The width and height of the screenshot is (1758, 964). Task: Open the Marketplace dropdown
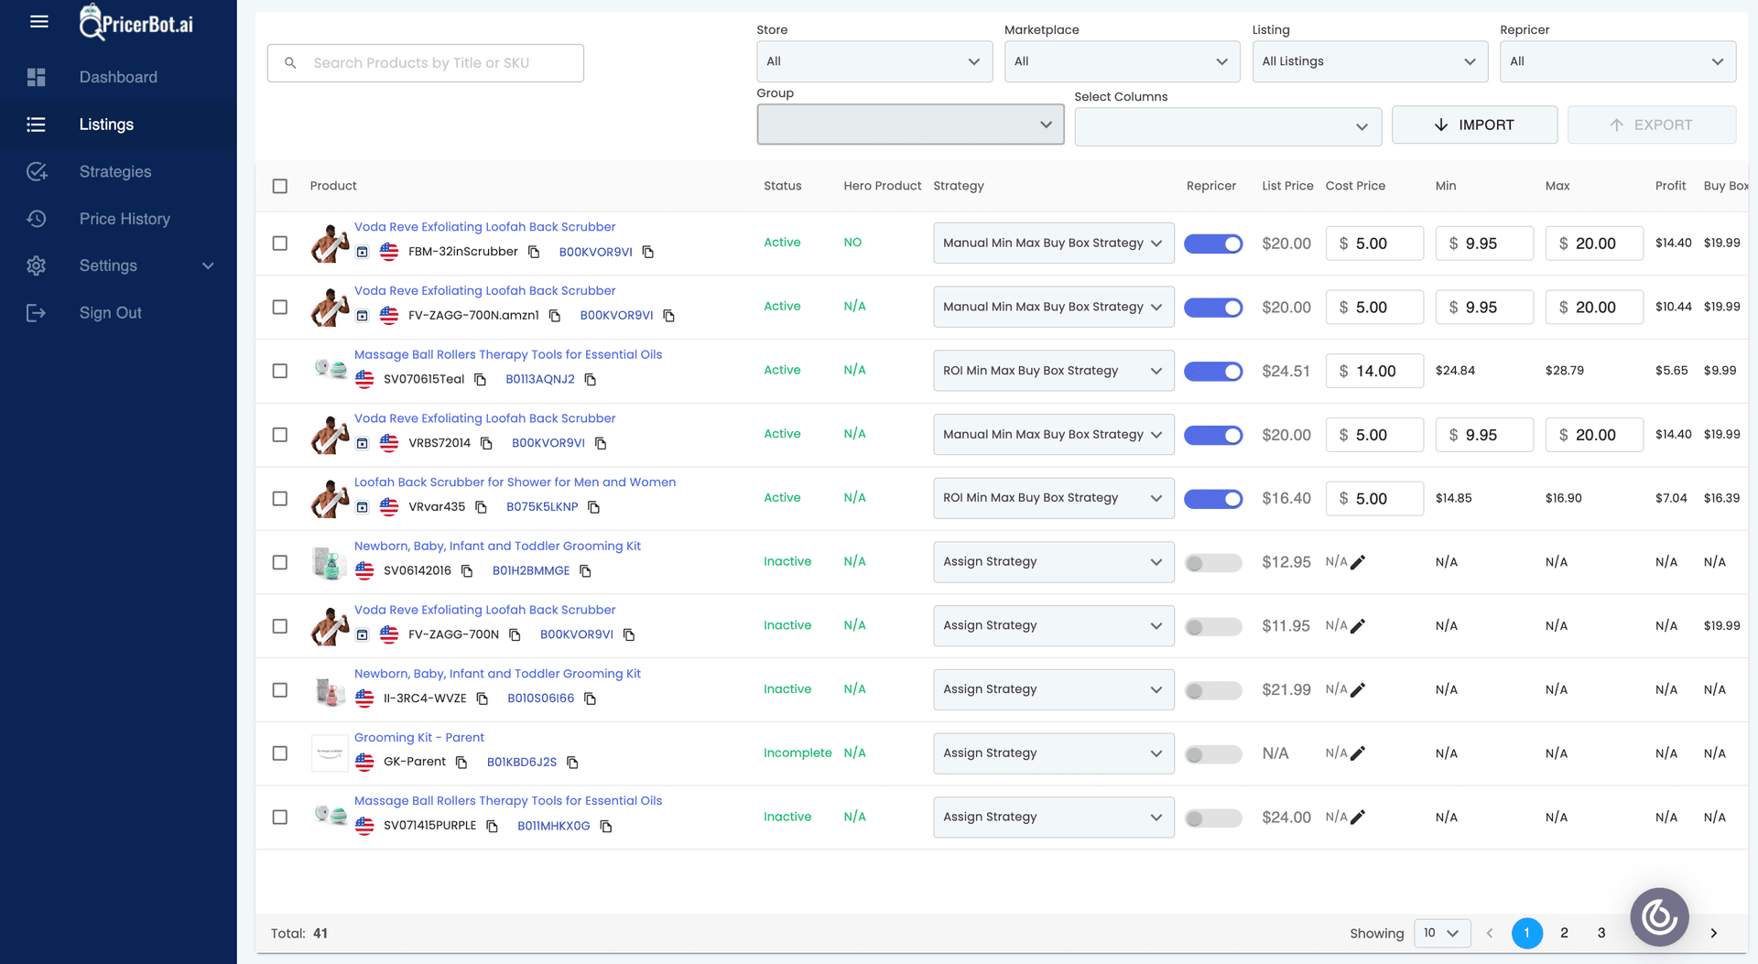click(x=1122, y=61)
